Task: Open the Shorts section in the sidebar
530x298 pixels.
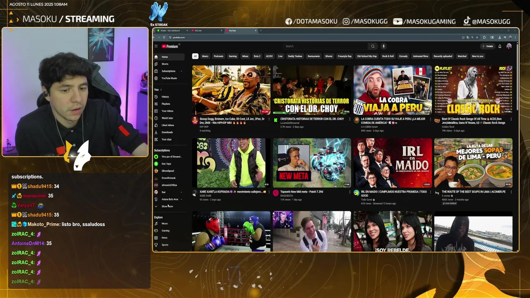Action: (169, 64)
